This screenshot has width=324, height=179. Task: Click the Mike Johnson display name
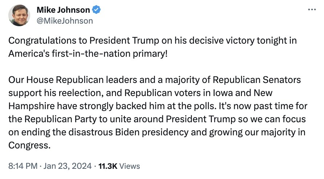pyautogui.click(x=63, y=10)
